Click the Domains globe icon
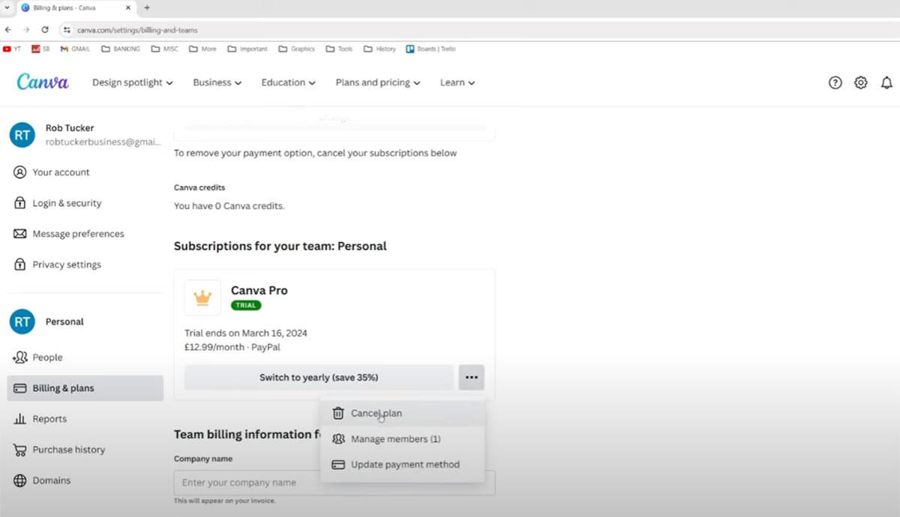This screenshot has height=517, width=900. click(x=19, y=480)
